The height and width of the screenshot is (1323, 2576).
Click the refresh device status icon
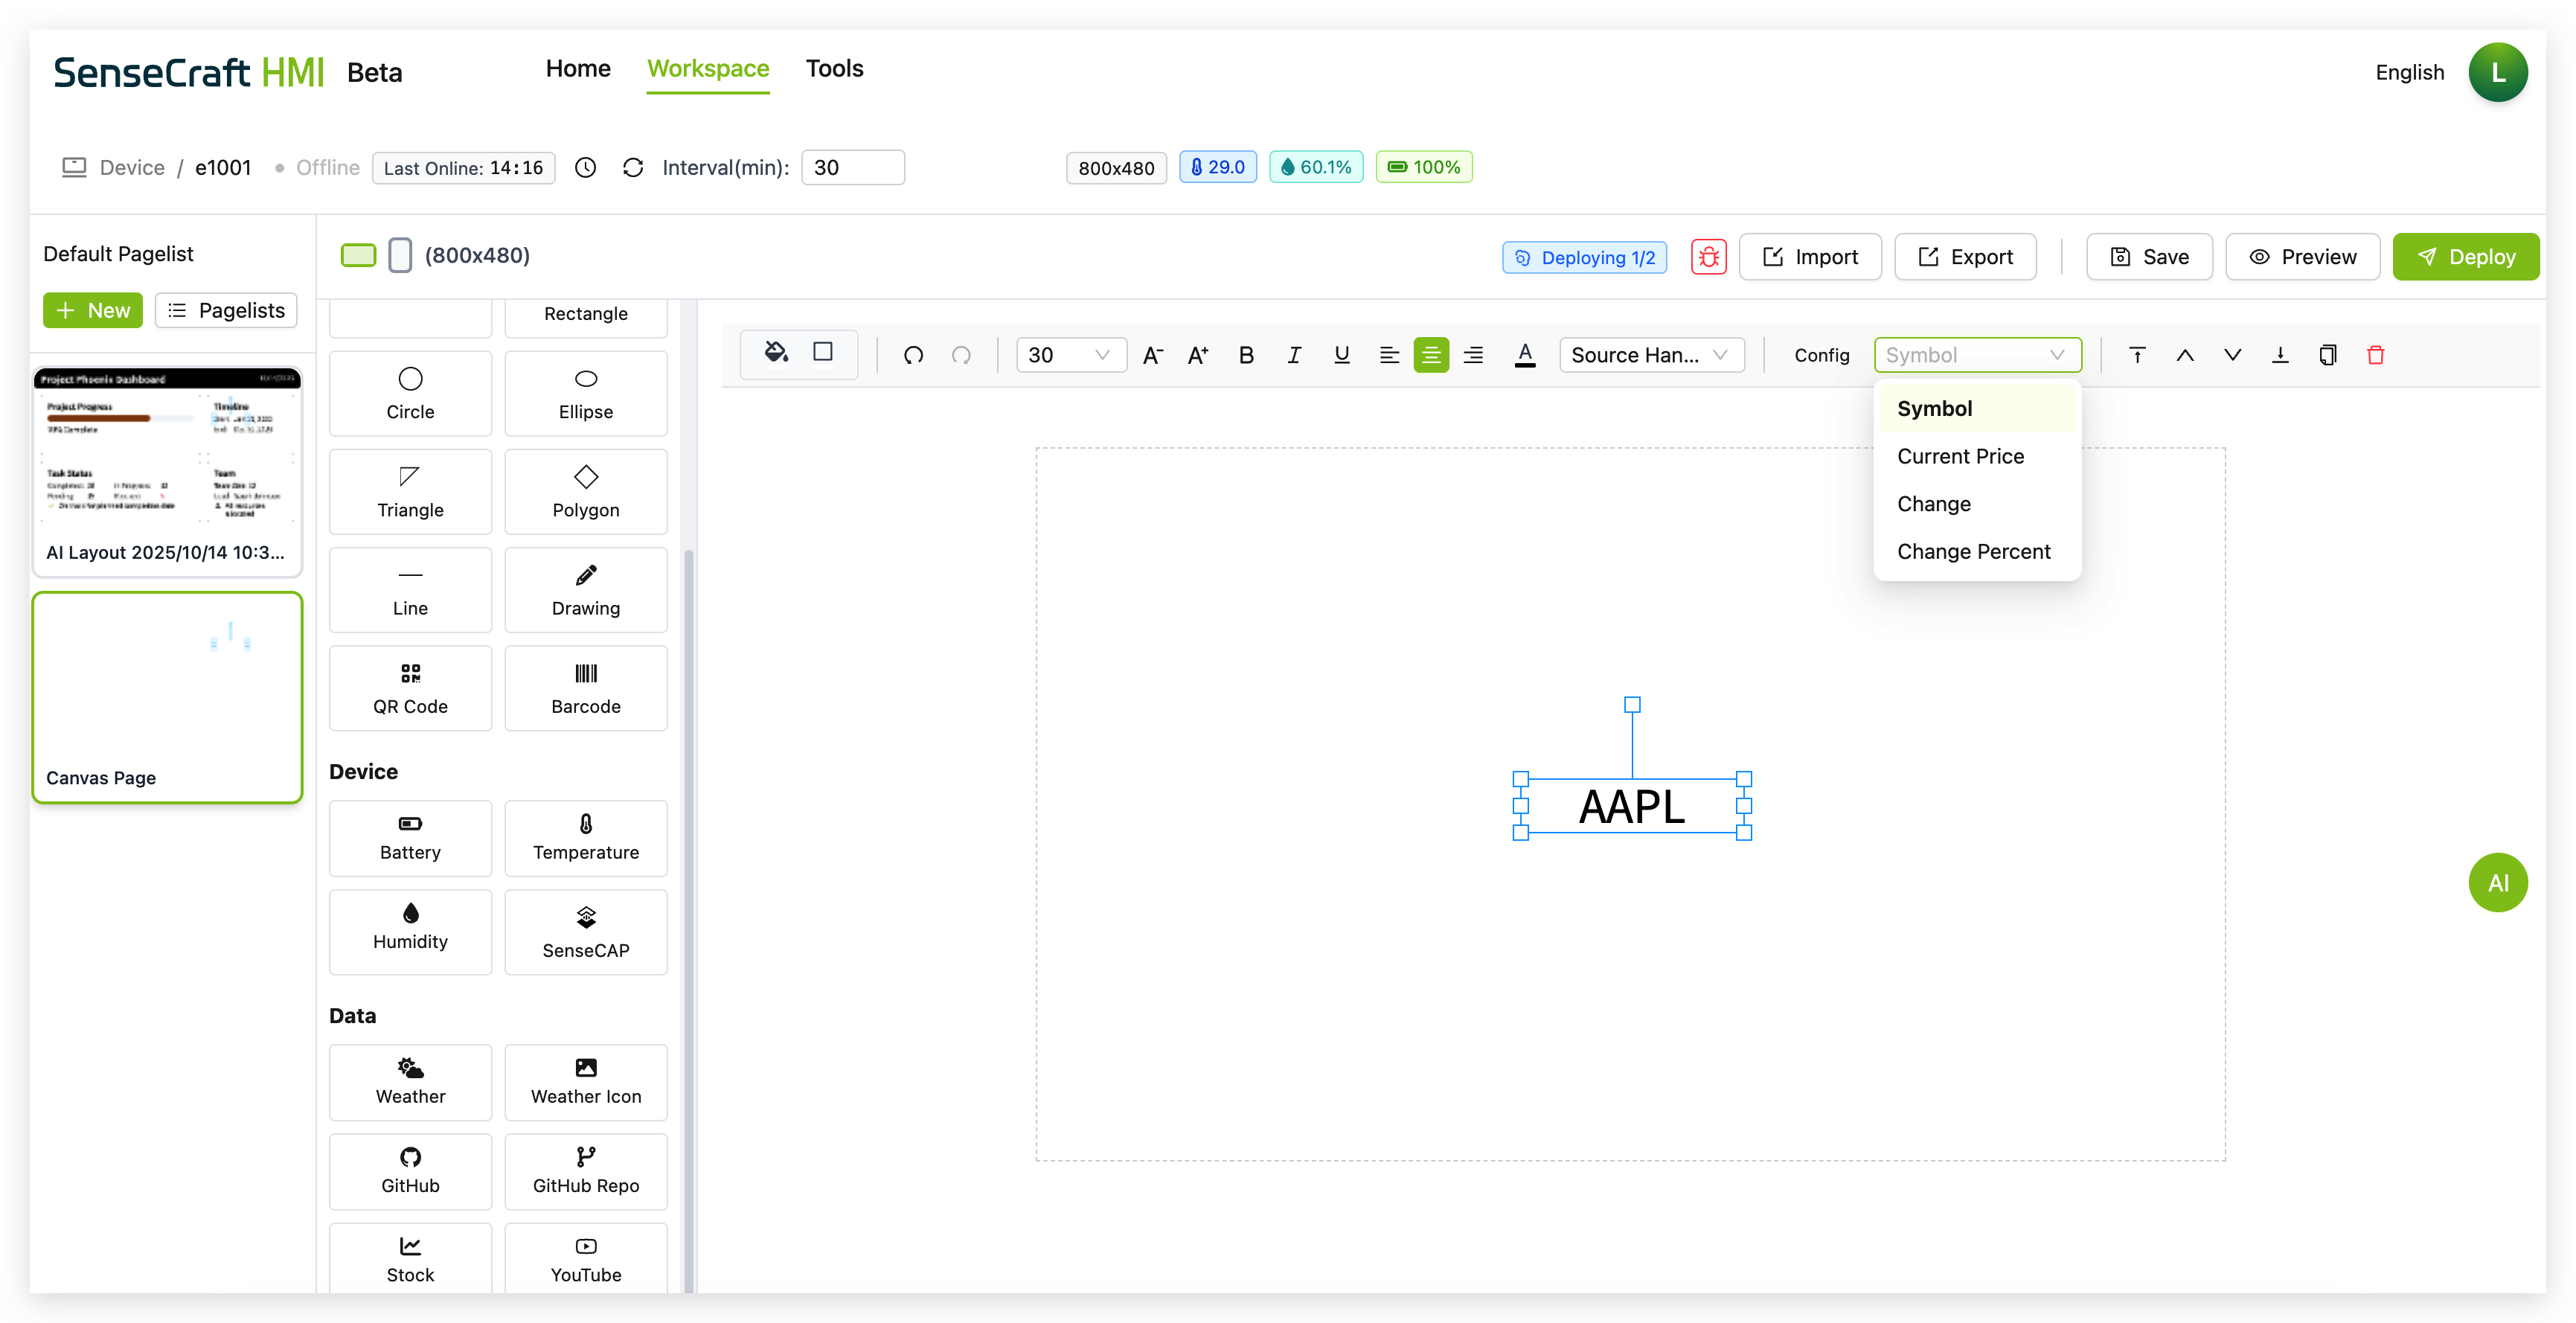click(633, 167)
